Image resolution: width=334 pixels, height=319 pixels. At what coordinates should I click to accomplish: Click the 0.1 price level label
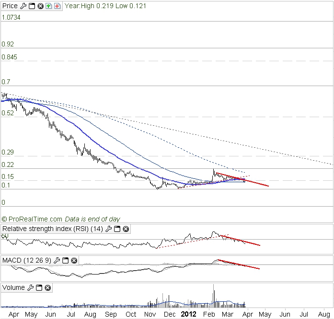pos(6,185)
